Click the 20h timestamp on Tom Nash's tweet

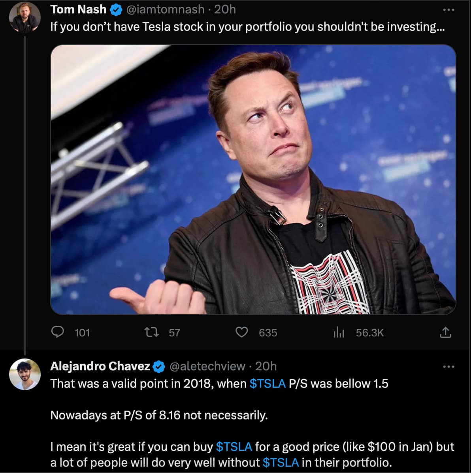point(225,9)
